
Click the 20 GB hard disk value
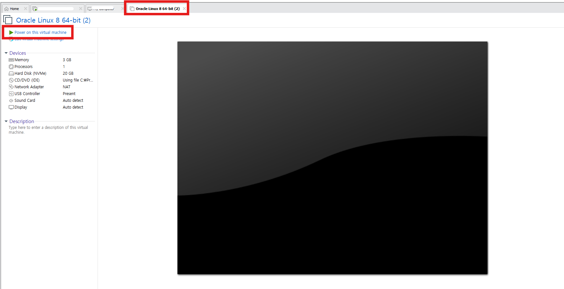point(68,73)
